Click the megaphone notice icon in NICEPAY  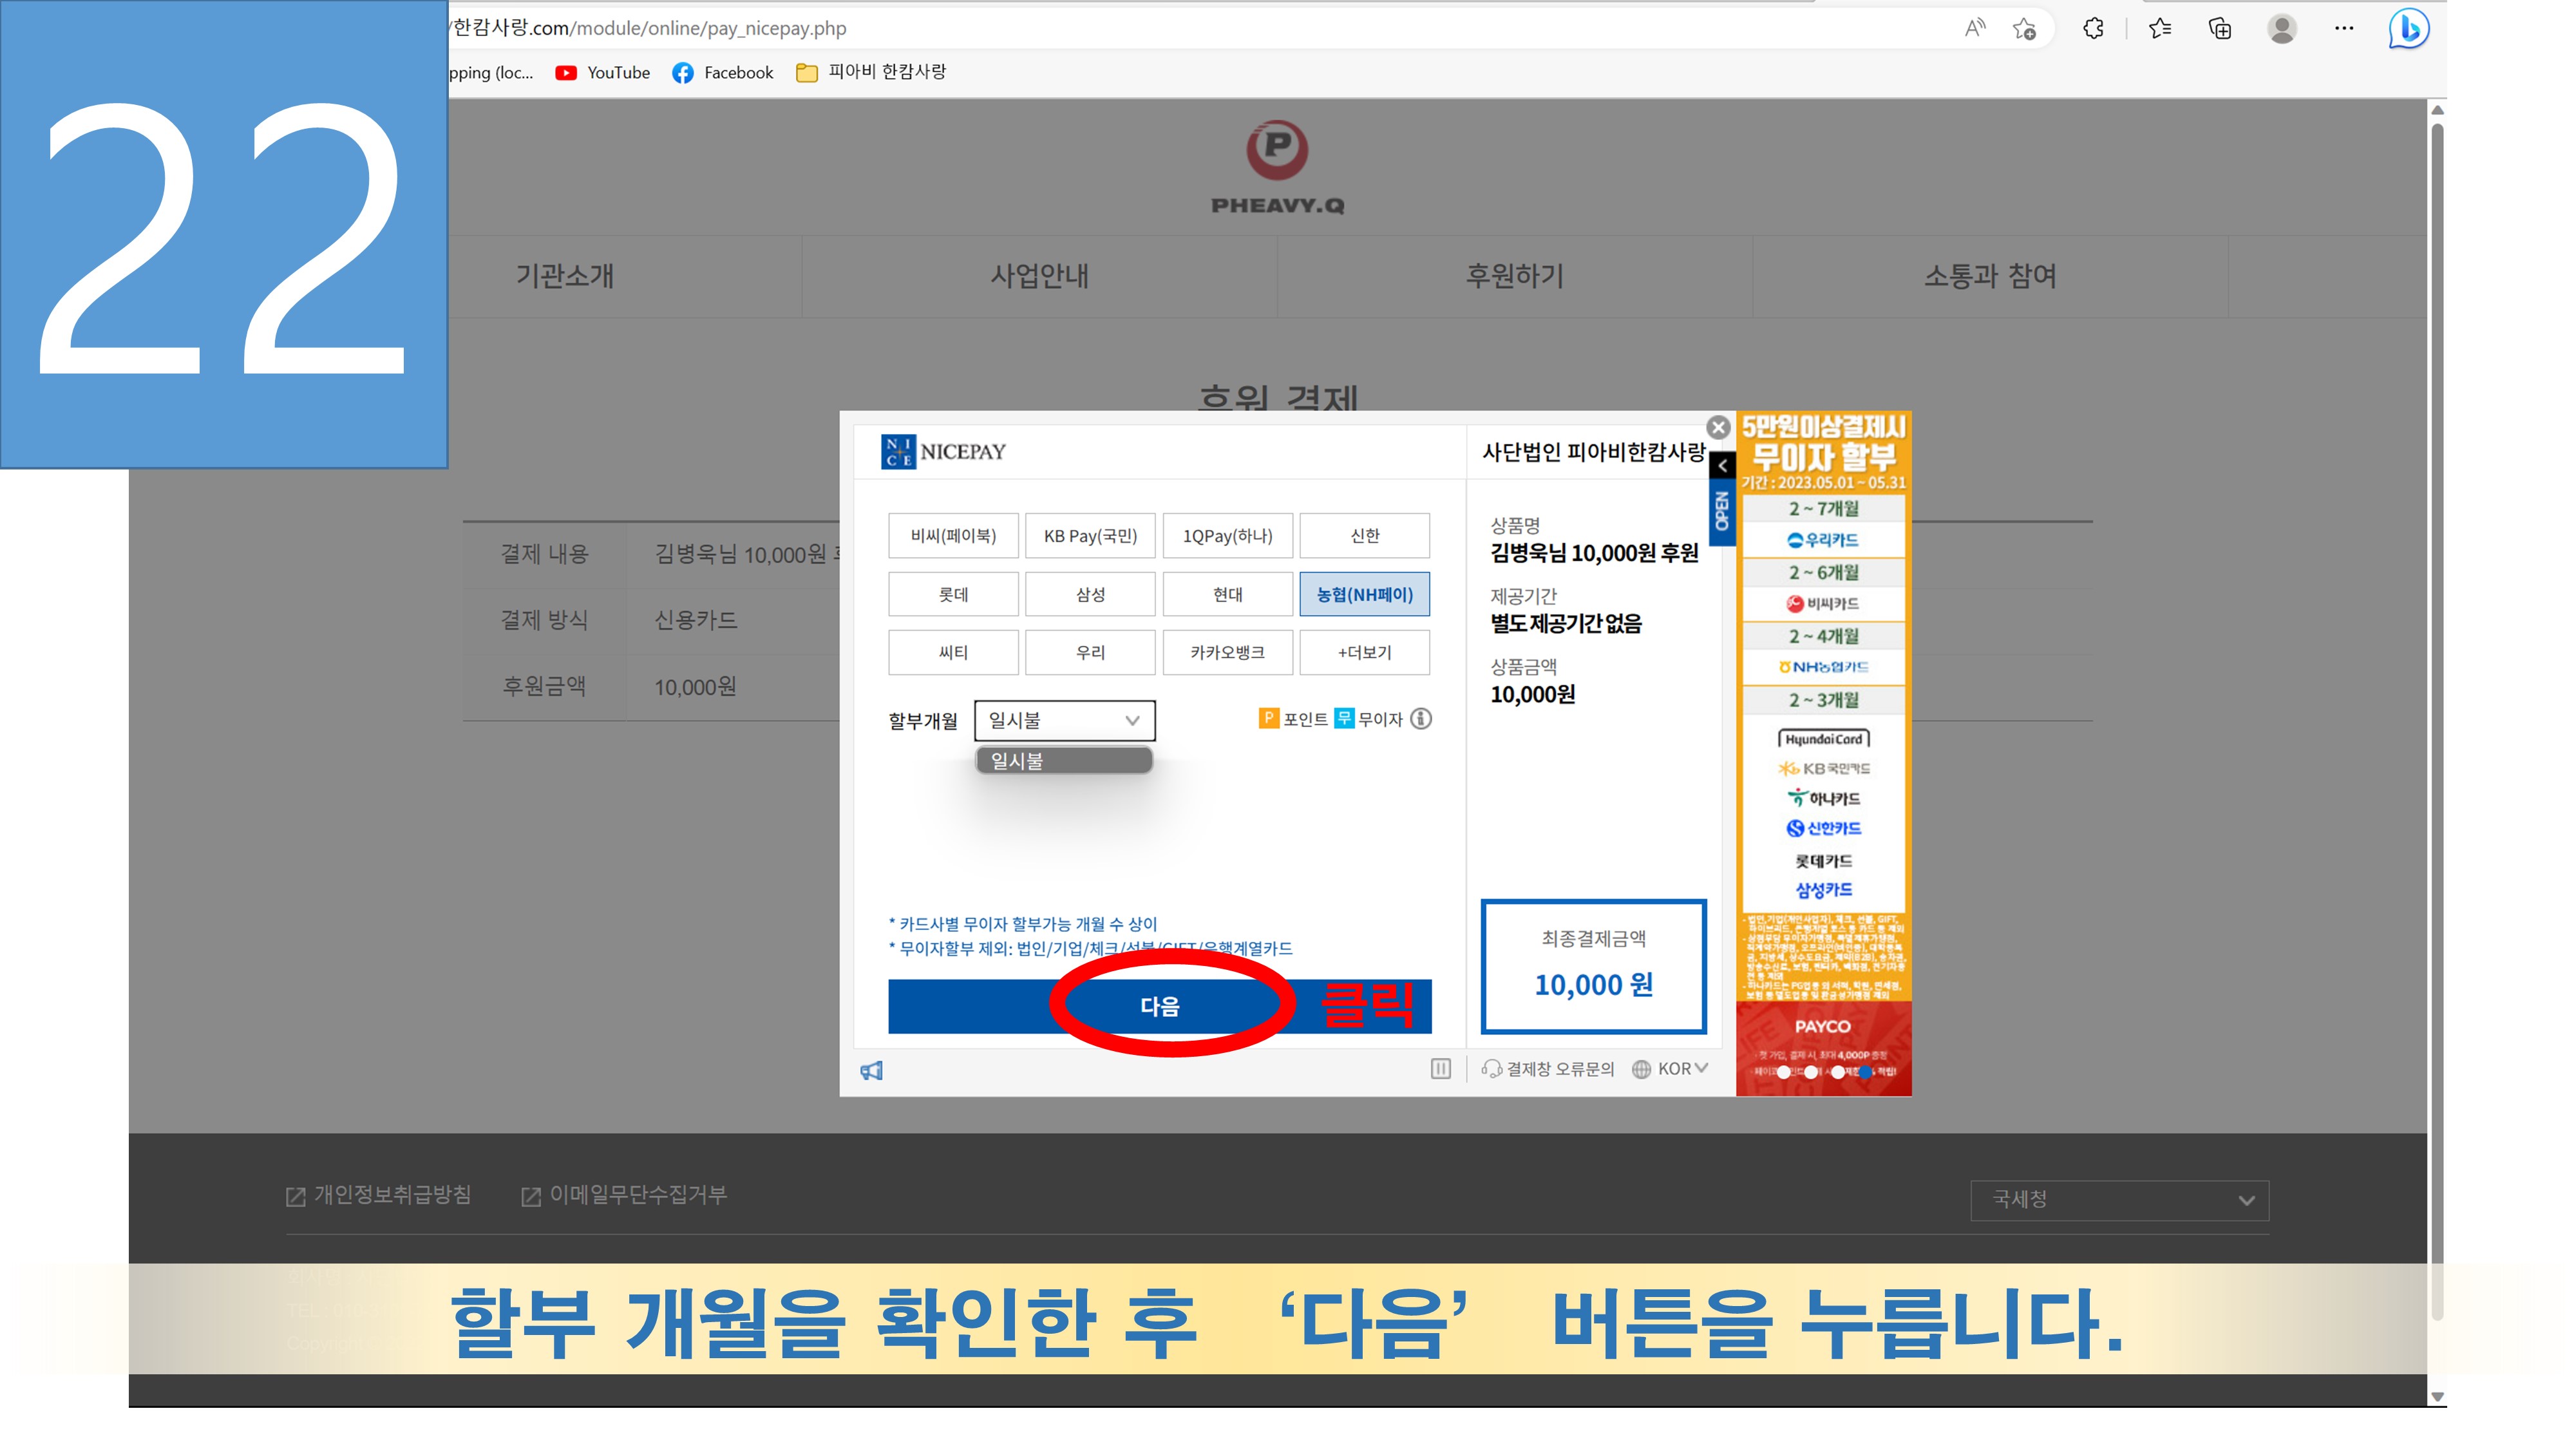[x=871, y=1071]
